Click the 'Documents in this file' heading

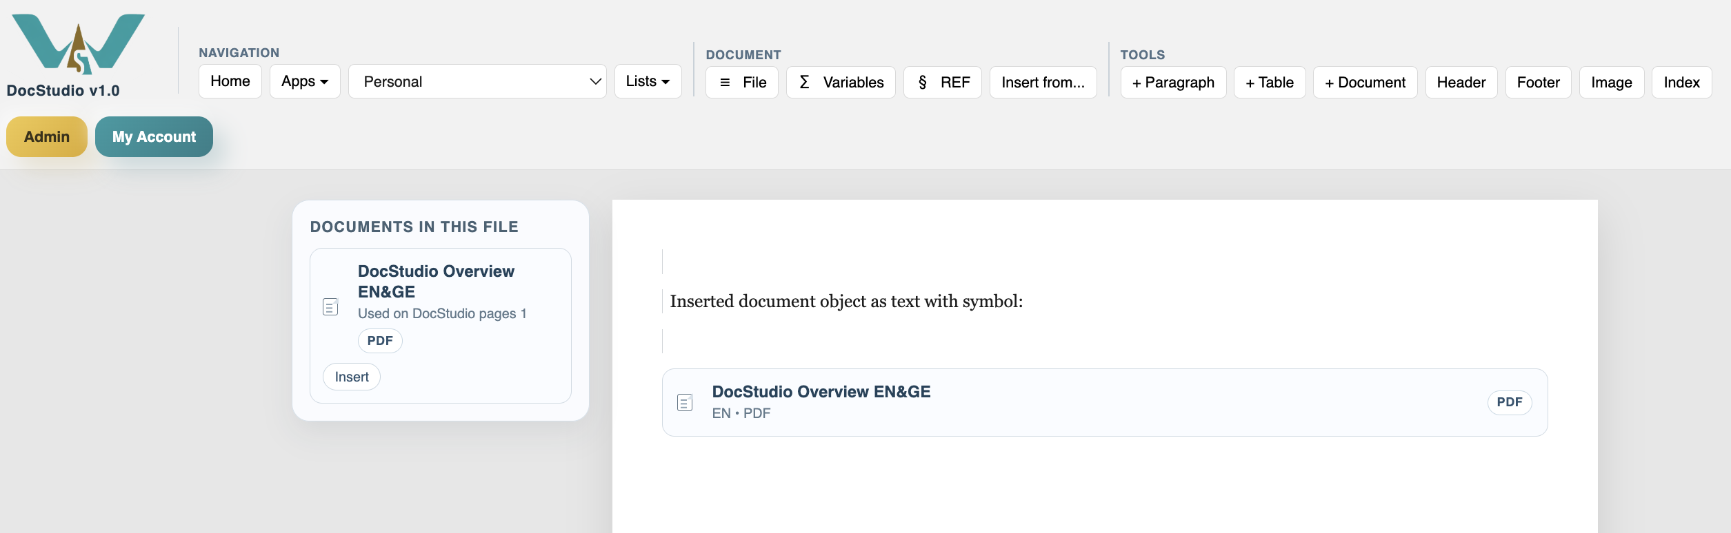pos(414,227)
